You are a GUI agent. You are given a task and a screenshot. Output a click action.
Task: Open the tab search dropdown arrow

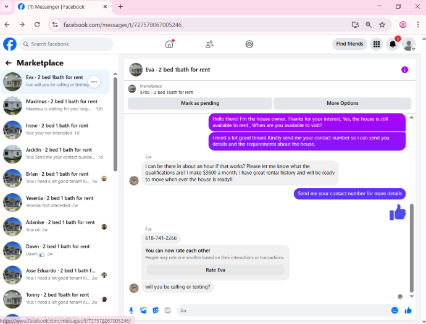click(7, 7)
